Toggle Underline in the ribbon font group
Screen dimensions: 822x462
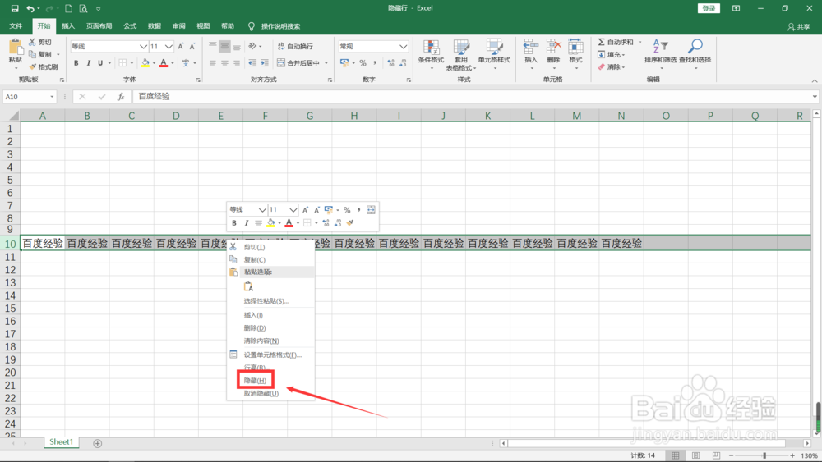point(100,63)
